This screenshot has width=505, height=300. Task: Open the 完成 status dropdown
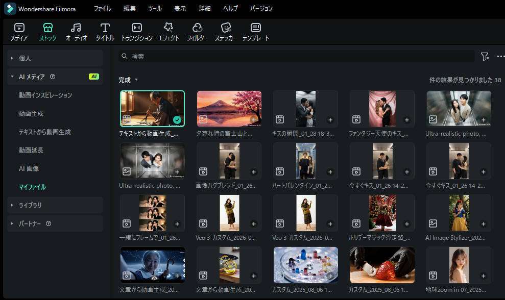pyautogui.click(x=127, y=80)
